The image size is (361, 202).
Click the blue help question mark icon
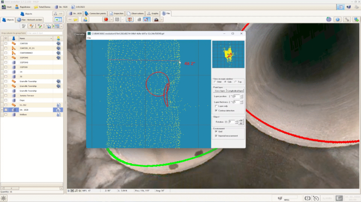337,19
